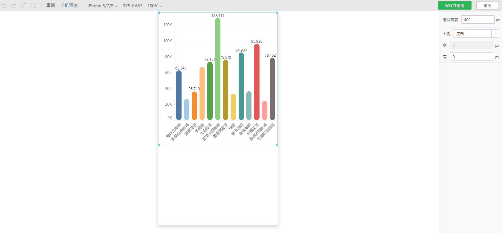Click the 0K y-axis label

170,118
